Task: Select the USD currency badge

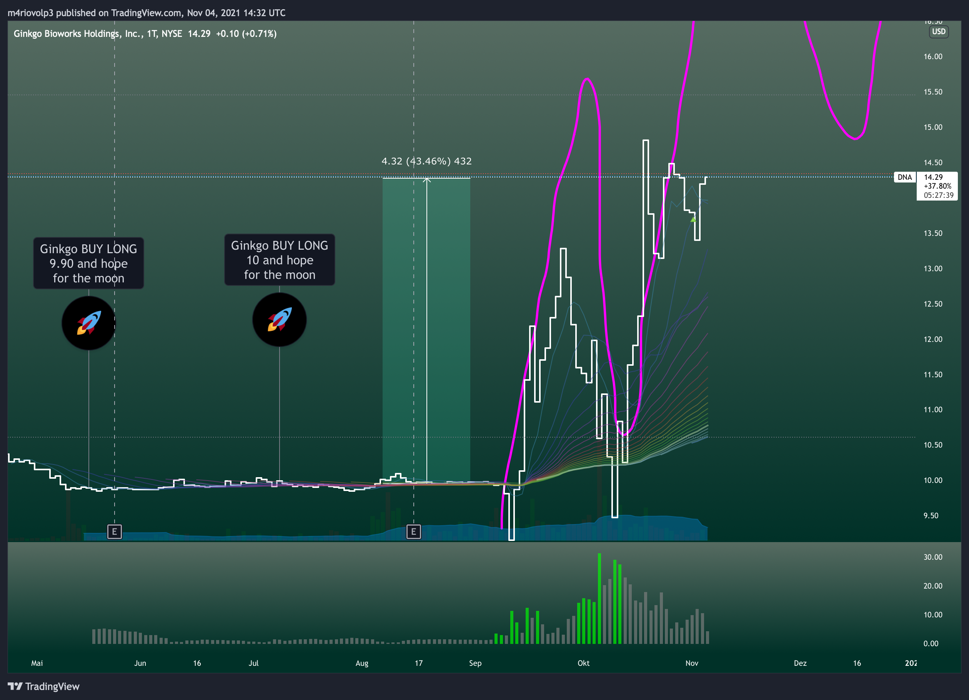Action: coord(939,32)
